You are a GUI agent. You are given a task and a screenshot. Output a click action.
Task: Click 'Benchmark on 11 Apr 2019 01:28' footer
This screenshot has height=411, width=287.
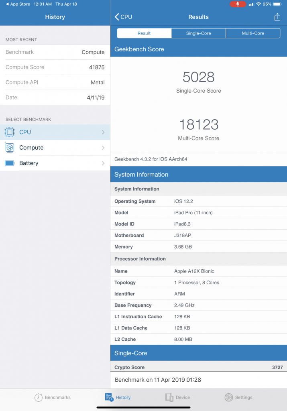158,380
